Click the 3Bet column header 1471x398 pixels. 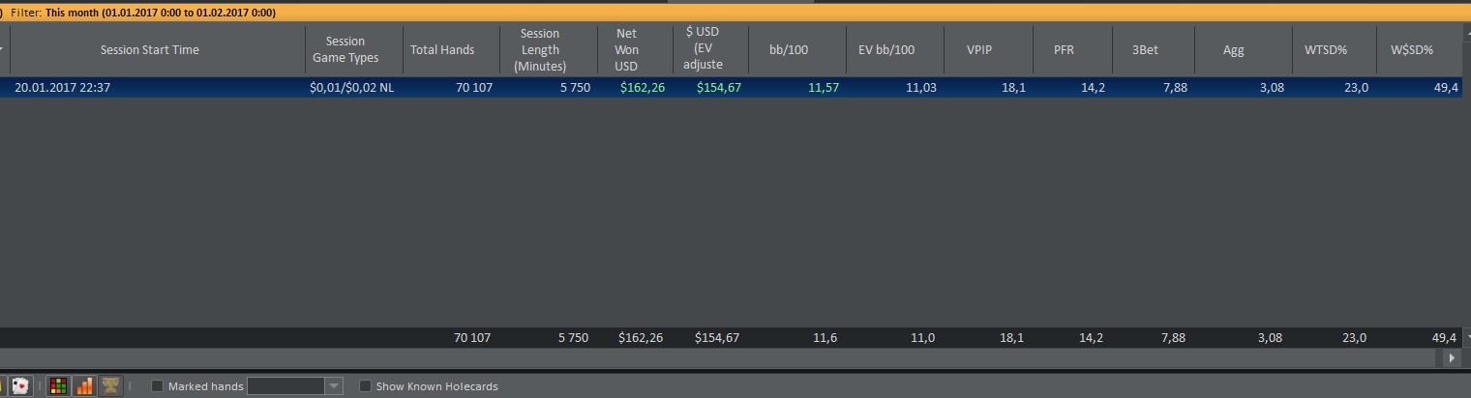coord(1145,50)
